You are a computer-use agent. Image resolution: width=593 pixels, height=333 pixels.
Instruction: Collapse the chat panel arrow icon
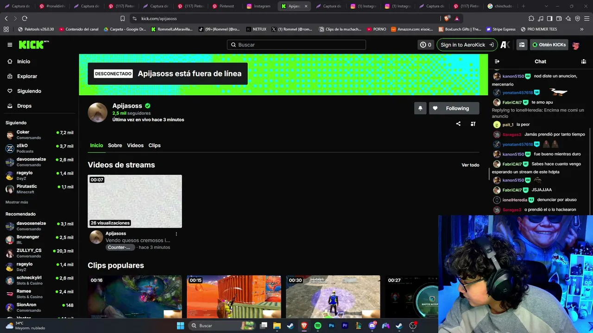(x=497, y=62)
